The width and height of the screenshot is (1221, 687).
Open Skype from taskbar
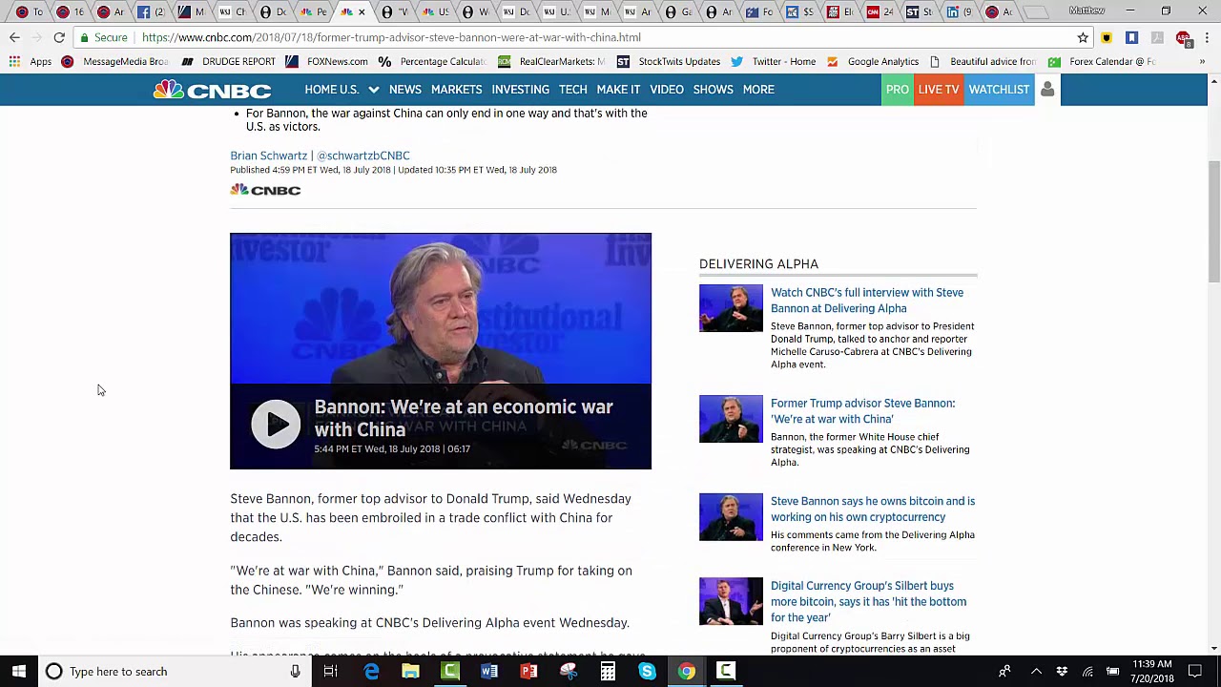click(x=647, y=672)
